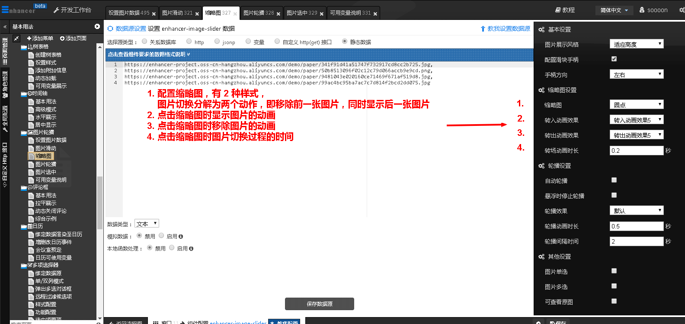
Task: Switch to the 设置图片数据 495 tab
Action: (x=128, y=13)
